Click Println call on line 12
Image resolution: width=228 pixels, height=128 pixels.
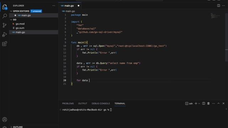(99, 53)
